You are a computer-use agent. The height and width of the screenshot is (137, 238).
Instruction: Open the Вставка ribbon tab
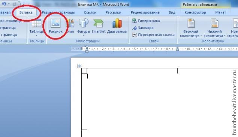coord(26,12)
